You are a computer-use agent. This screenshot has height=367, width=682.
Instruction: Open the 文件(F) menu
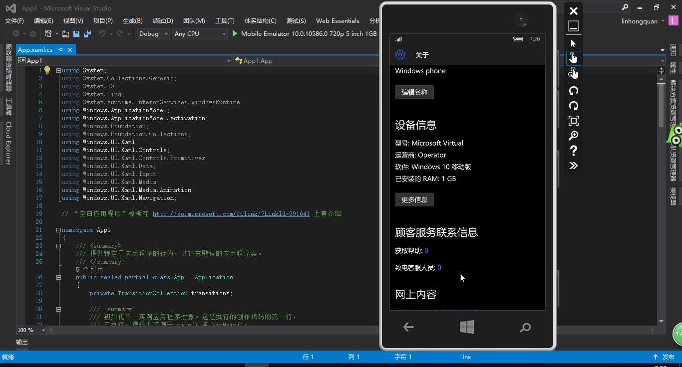coord(14,21)
